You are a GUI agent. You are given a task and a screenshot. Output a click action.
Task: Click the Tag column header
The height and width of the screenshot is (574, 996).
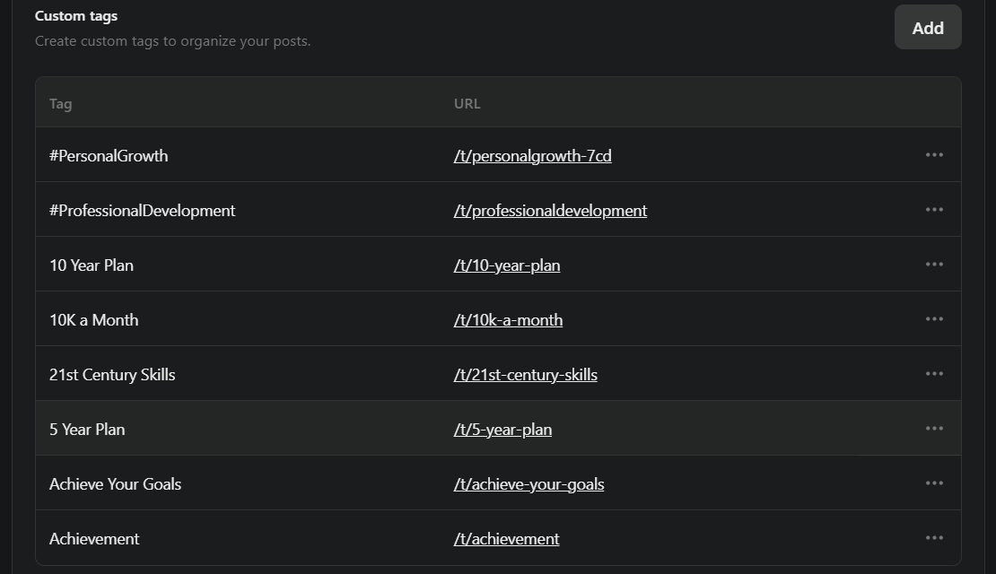point(60,103)
